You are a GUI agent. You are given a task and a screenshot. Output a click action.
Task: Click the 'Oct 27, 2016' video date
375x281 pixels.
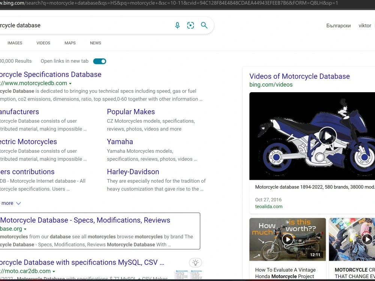pyautogui.click(x=268, y=200)
